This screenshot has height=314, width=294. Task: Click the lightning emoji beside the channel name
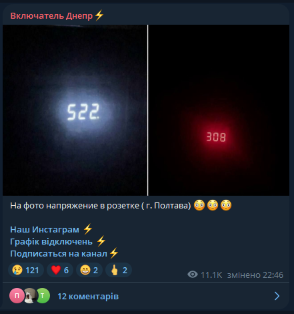pyautogui.click(x=99, y=15)
